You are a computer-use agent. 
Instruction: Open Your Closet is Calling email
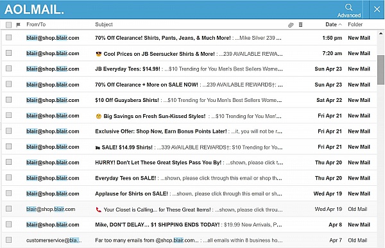[x=189, y=210]
